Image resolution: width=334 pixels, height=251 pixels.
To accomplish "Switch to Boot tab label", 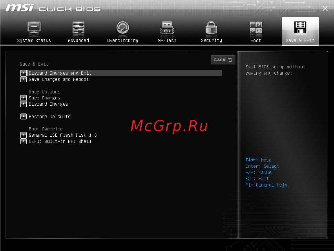I will (x=256, y=40).
